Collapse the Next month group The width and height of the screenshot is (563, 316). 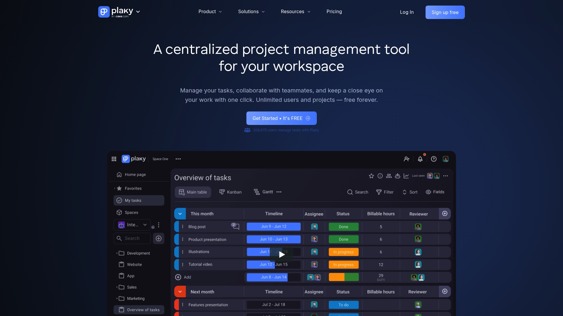point(180,292)
